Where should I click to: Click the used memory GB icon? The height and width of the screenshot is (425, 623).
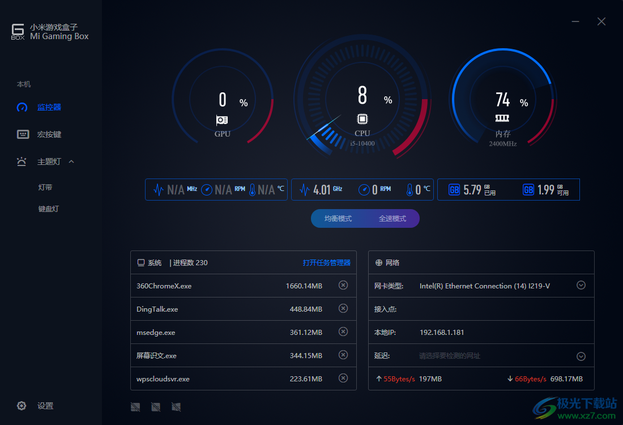click(454, 190)
